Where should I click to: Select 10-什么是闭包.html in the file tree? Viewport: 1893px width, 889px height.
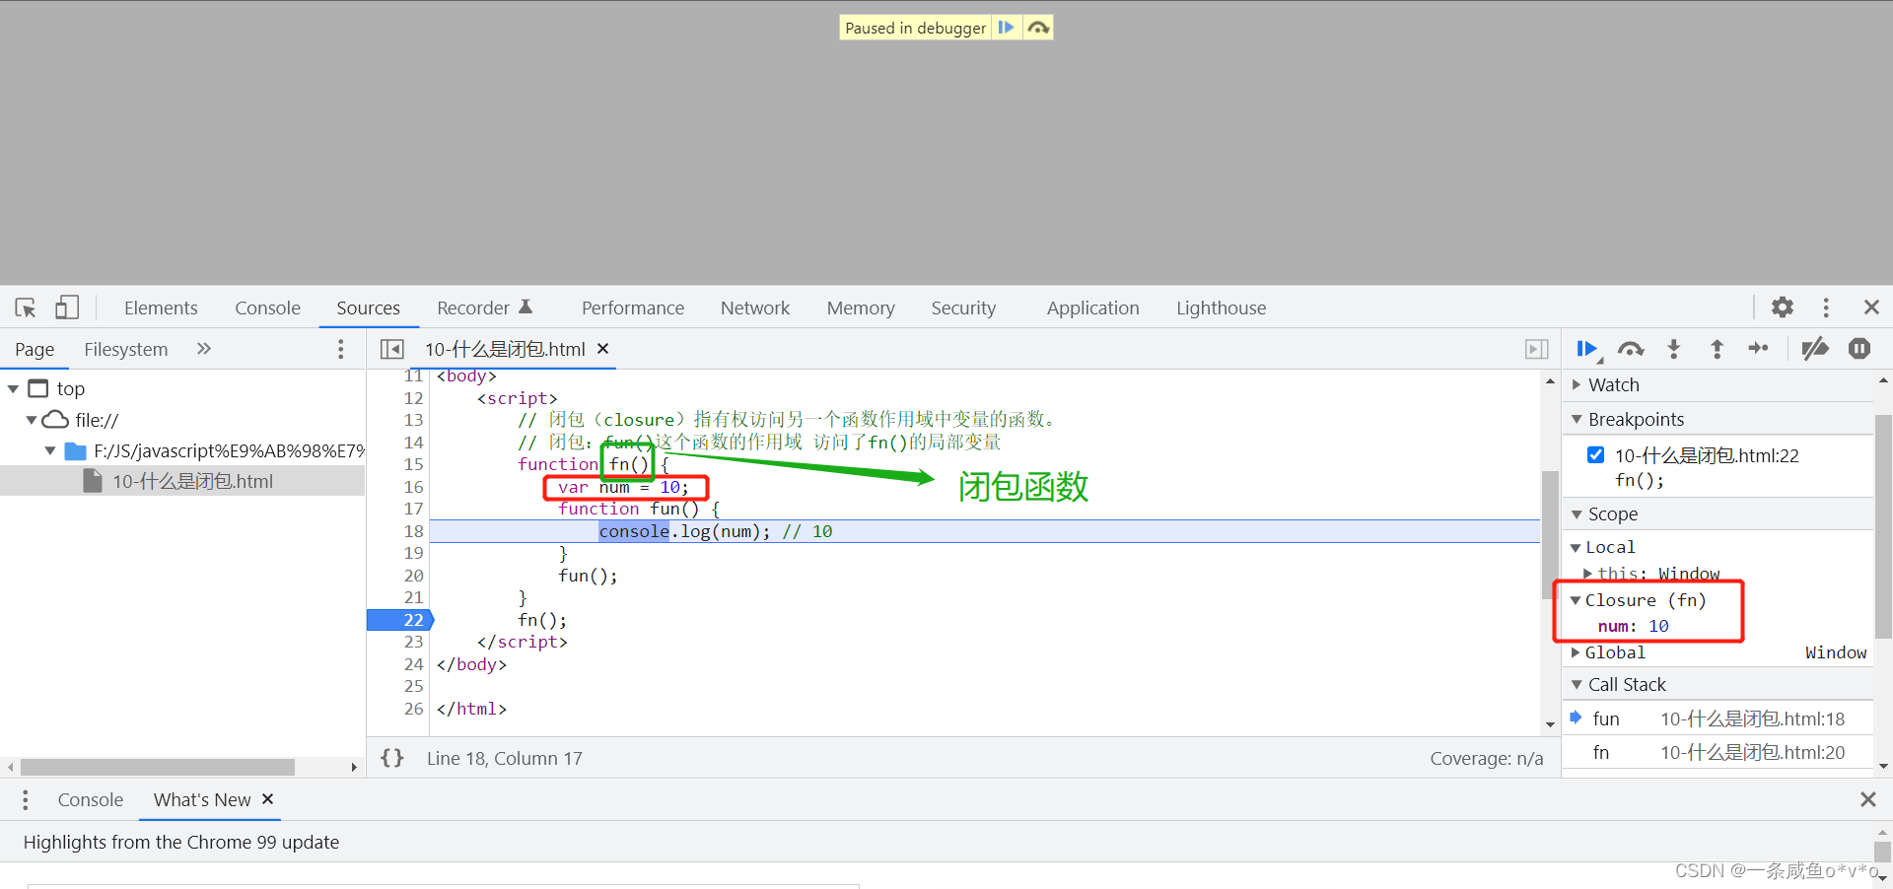(192, 481)
